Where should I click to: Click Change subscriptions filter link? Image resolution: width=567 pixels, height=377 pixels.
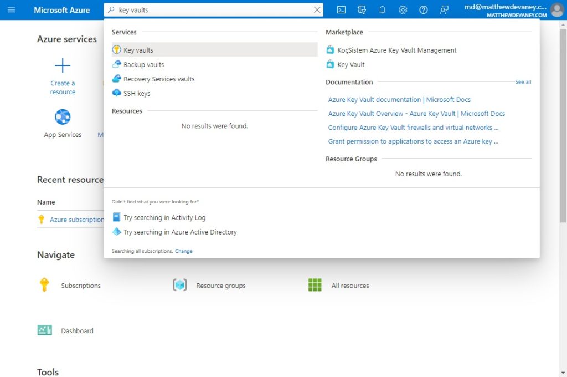click(184, 251)
